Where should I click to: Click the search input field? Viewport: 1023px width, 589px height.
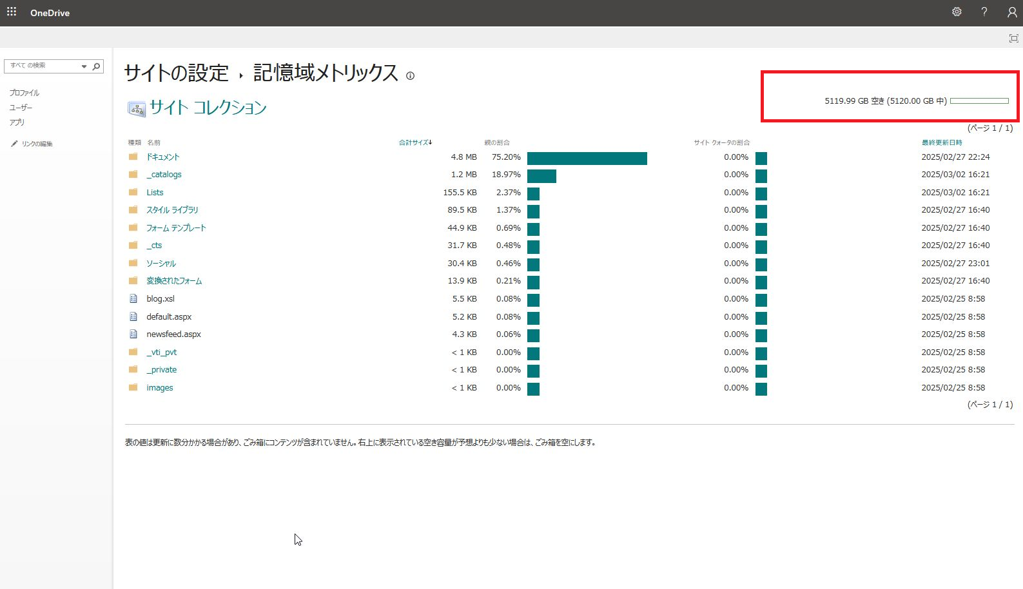[43, 66]
